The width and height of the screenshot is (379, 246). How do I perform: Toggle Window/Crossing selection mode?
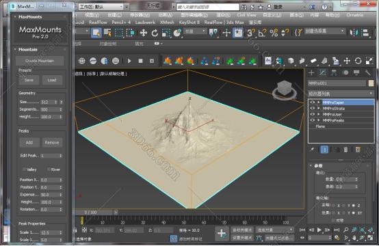130,33
